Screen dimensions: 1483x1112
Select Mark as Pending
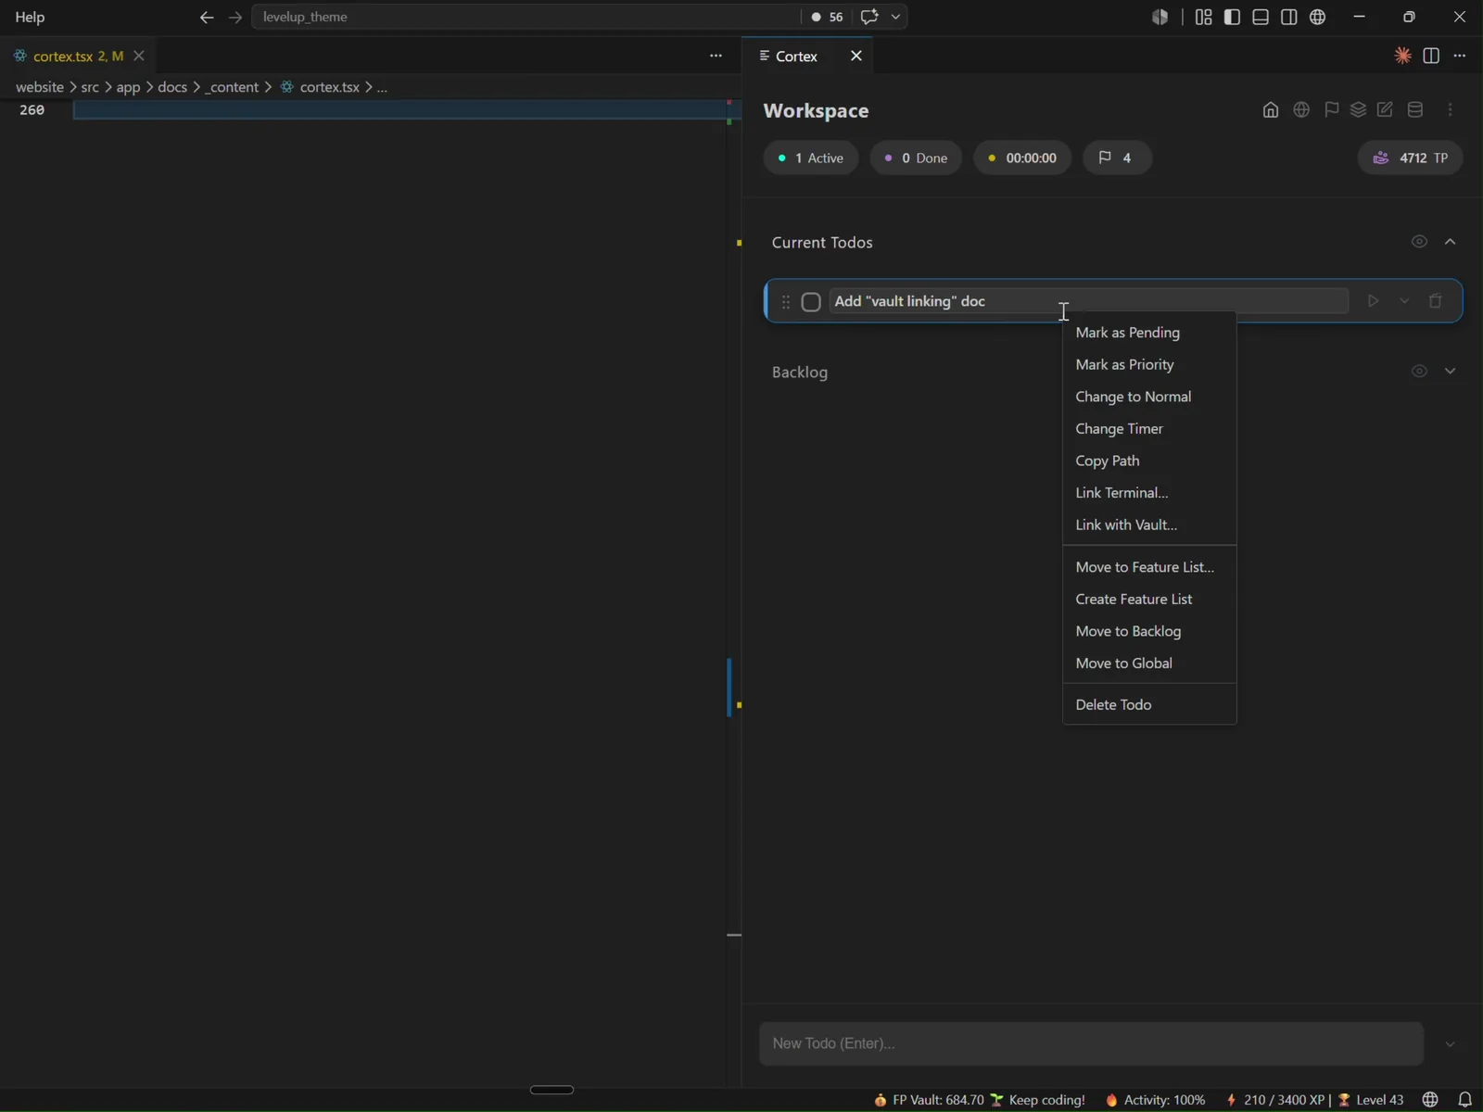1149,333
